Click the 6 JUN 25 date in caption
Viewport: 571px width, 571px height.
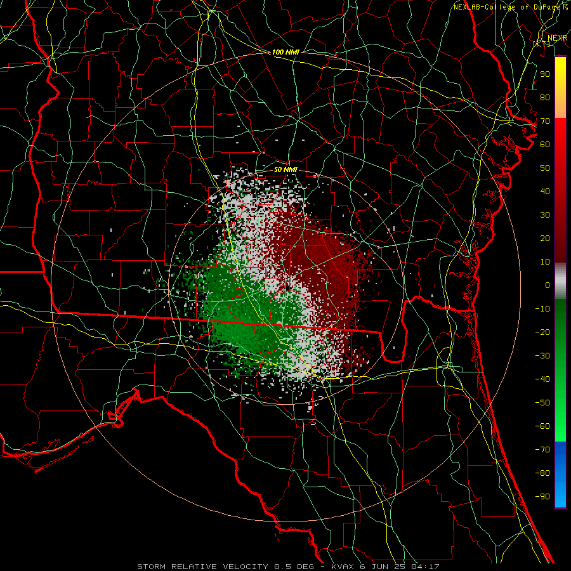(383, 567)
